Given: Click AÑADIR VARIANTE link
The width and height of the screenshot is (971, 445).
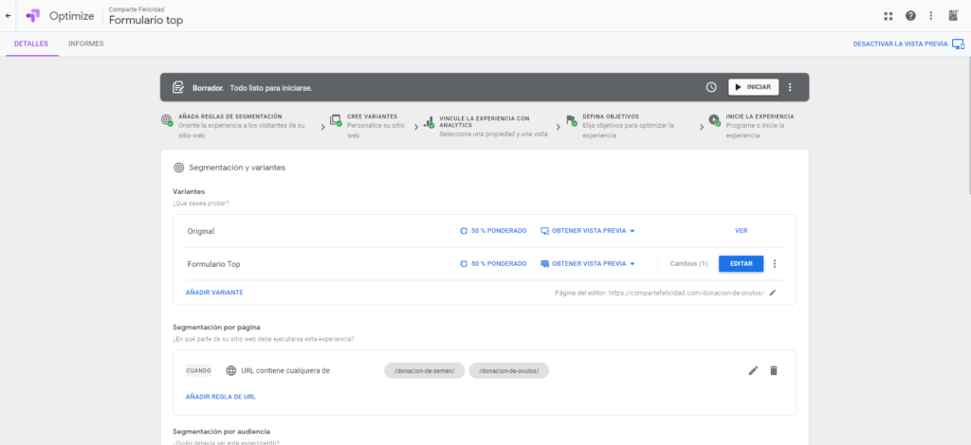Looking at the screenshot, I should pos(214,293).
